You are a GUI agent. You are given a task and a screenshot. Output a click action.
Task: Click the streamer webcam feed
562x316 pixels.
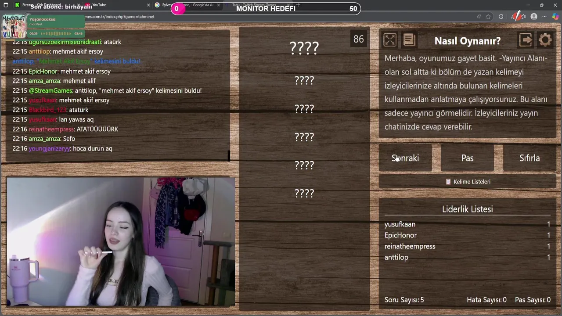pos(121,241)
